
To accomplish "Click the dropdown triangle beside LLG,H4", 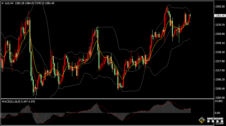I will [x=3, y=3].
